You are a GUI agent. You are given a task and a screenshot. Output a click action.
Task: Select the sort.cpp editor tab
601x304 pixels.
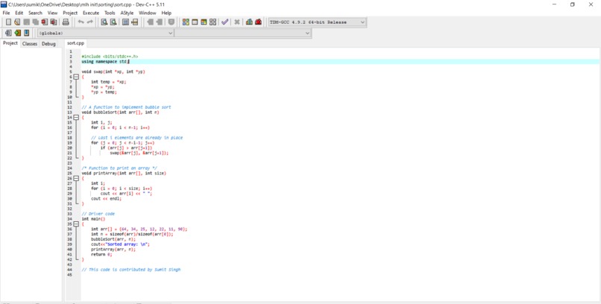tap(75, 43)
